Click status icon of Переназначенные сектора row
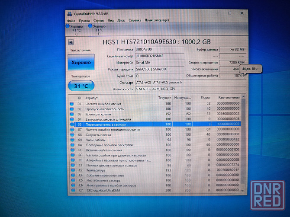This screenshot has width=290, height=217. 72,124
